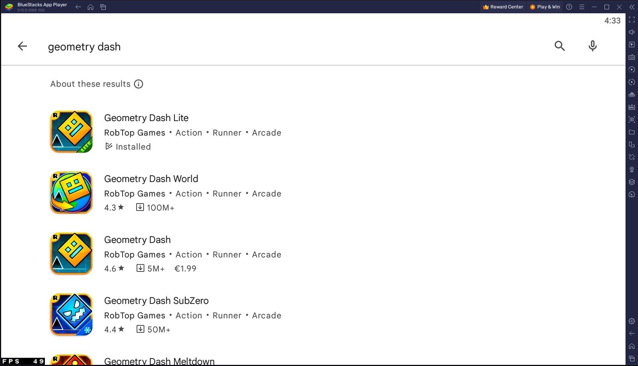Click the Installed status under Geometry Dash Lite
638x366 pixels.
[128, 147]
